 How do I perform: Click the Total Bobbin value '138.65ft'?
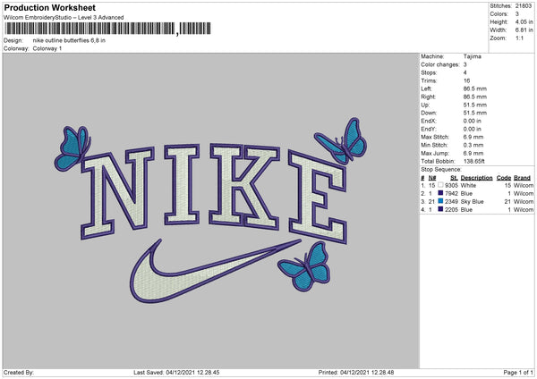pyautogui.click(x=474, y=161)
